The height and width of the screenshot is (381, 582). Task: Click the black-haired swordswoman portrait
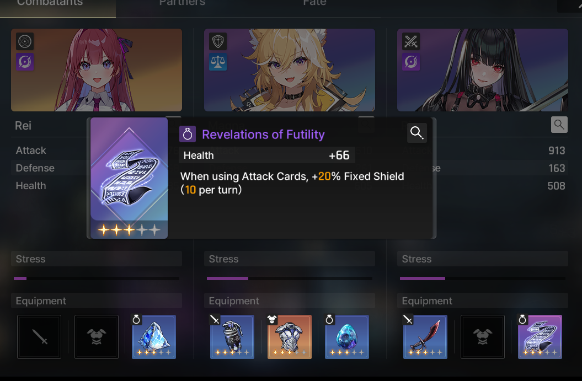tap(483, 70)
